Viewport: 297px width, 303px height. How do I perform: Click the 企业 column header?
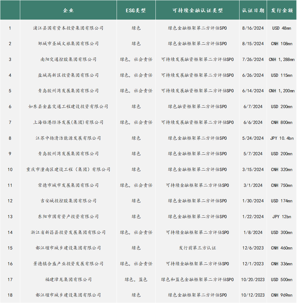coord(68,10)
